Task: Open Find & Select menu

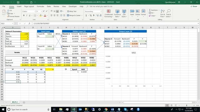Action: [x=168, y=13]
